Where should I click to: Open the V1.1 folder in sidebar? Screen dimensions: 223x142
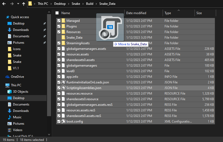[16, 68]
